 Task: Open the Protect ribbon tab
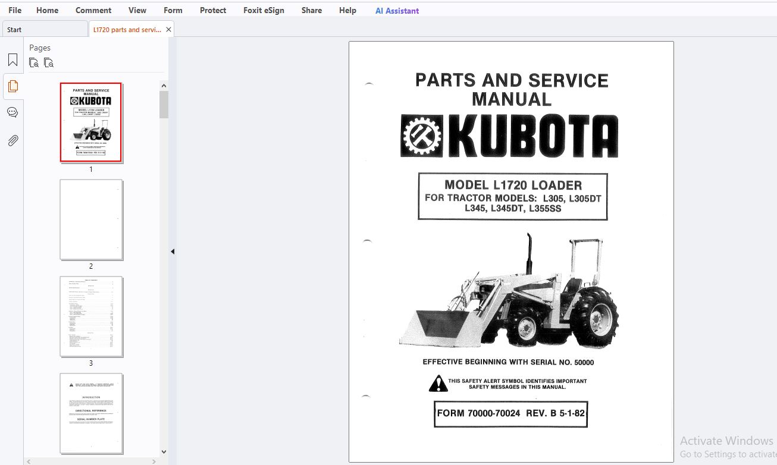(x=213, y=10)
